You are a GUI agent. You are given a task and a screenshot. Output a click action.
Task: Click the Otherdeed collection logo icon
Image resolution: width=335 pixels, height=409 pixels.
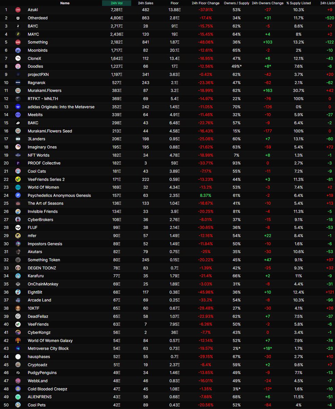[x=18, y=18]
